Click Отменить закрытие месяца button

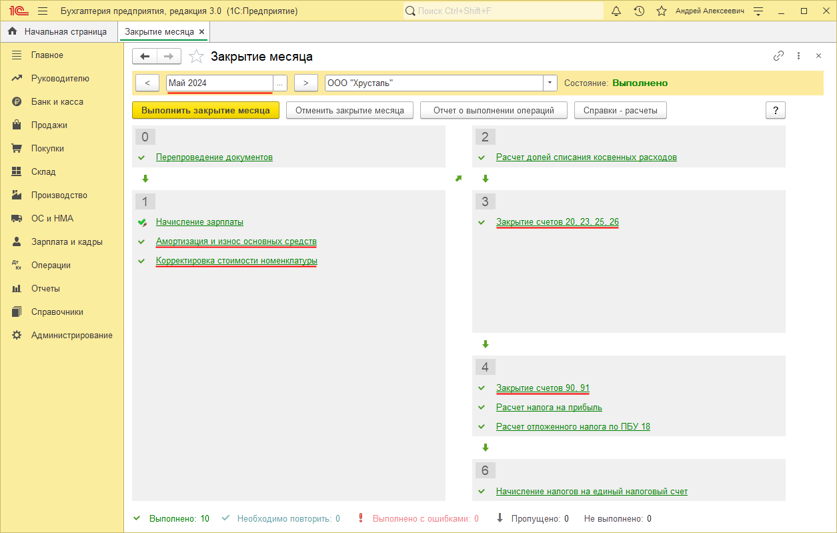click(x=350, y=111)
